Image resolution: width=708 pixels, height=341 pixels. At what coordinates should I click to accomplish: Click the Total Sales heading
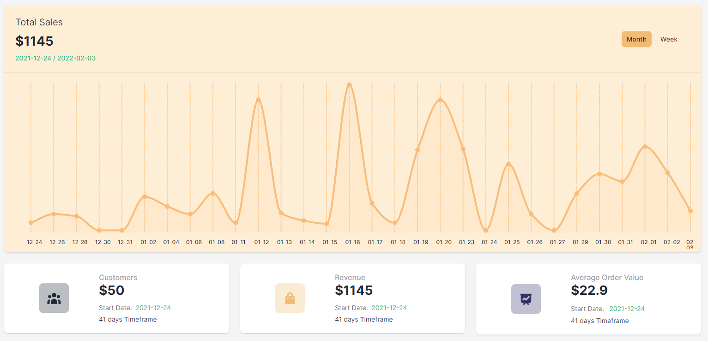39,22
